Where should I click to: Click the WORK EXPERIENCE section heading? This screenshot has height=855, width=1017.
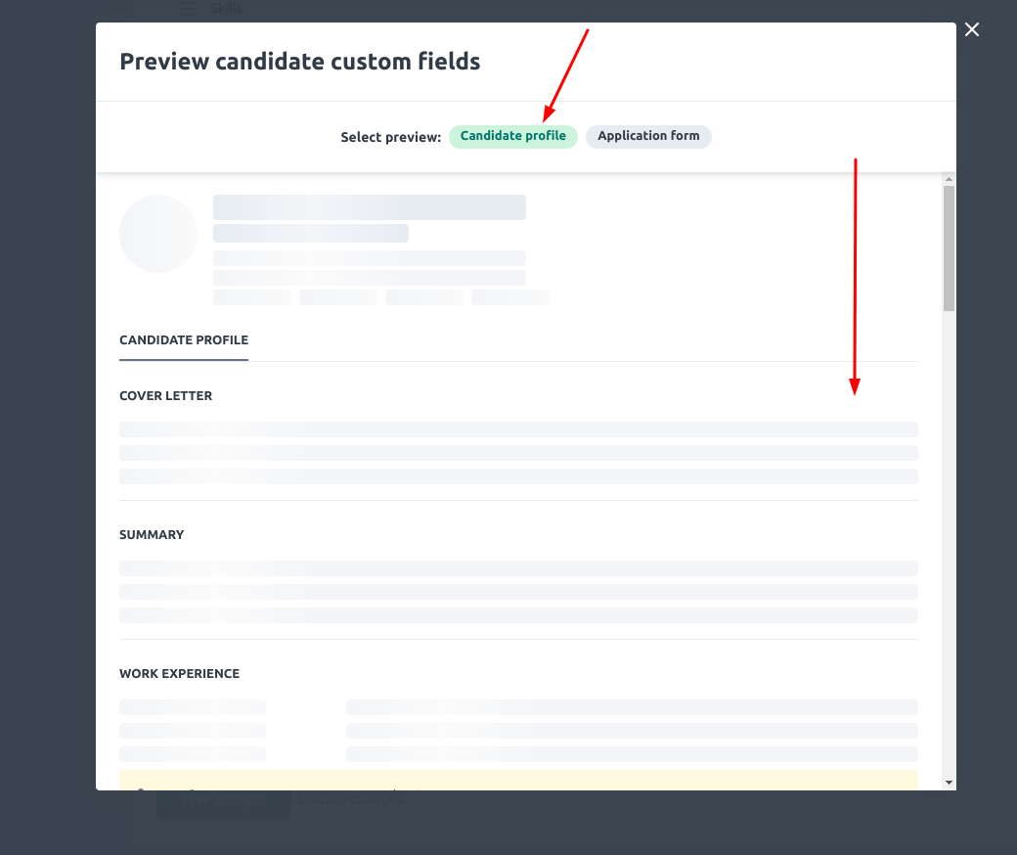[x=179, y=673]
